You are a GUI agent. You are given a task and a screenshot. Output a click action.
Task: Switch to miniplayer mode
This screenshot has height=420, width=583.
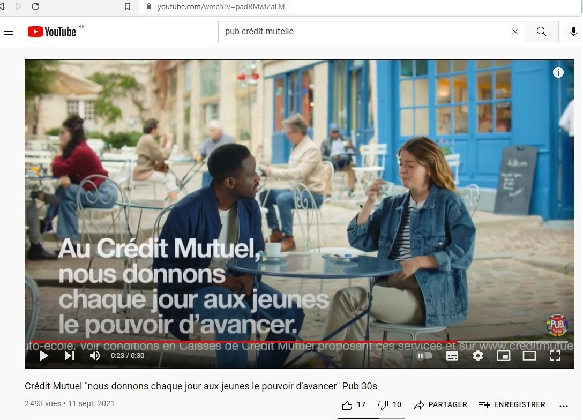(x=504, y=356)
